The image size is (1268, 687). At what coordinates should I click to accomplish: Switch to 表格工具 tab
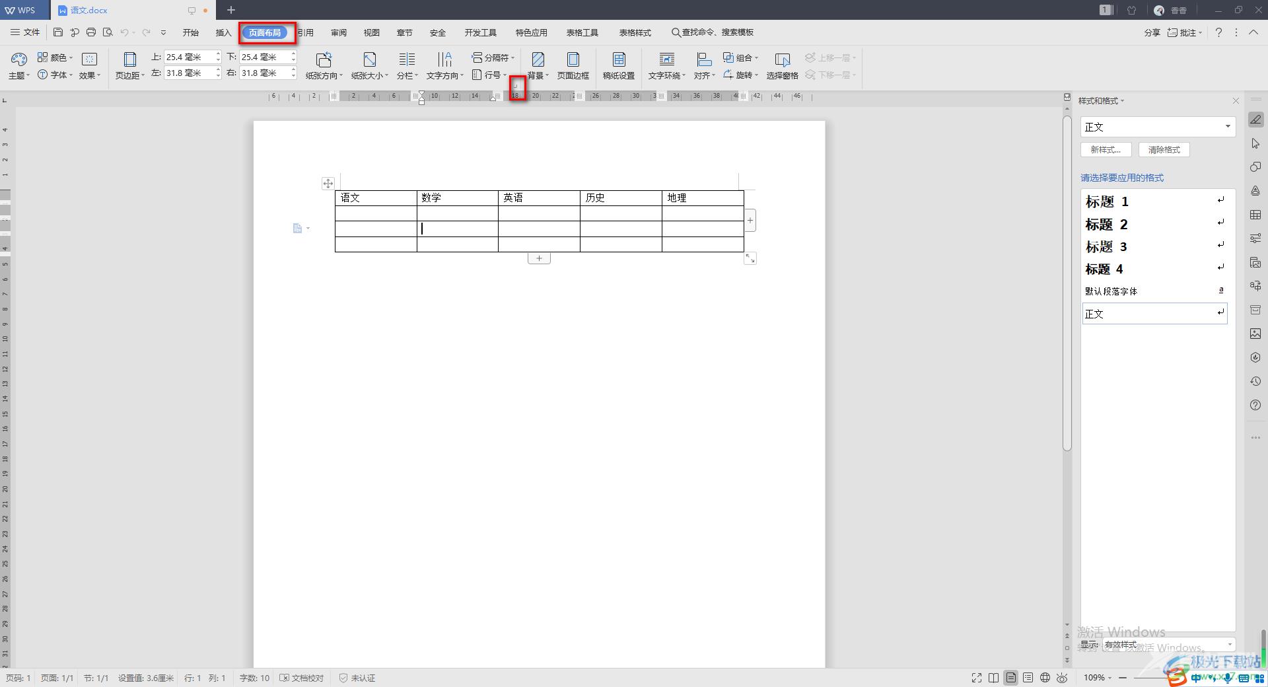tap(582, 32)
